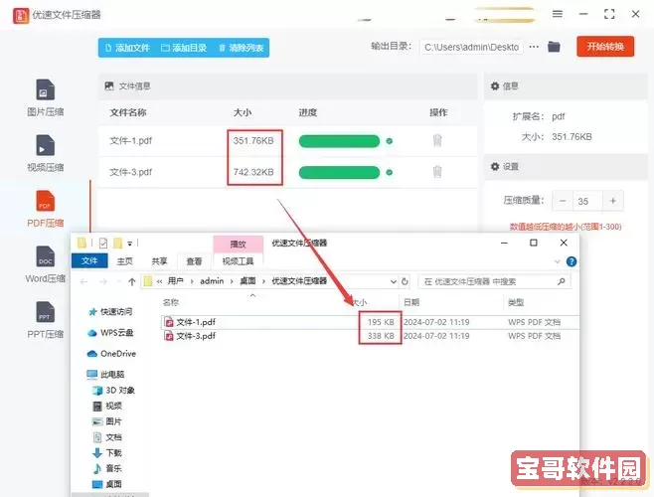
Task: Sort by 类型 column in Explorer
Action: pyautogui.click(x=516, y=302)
